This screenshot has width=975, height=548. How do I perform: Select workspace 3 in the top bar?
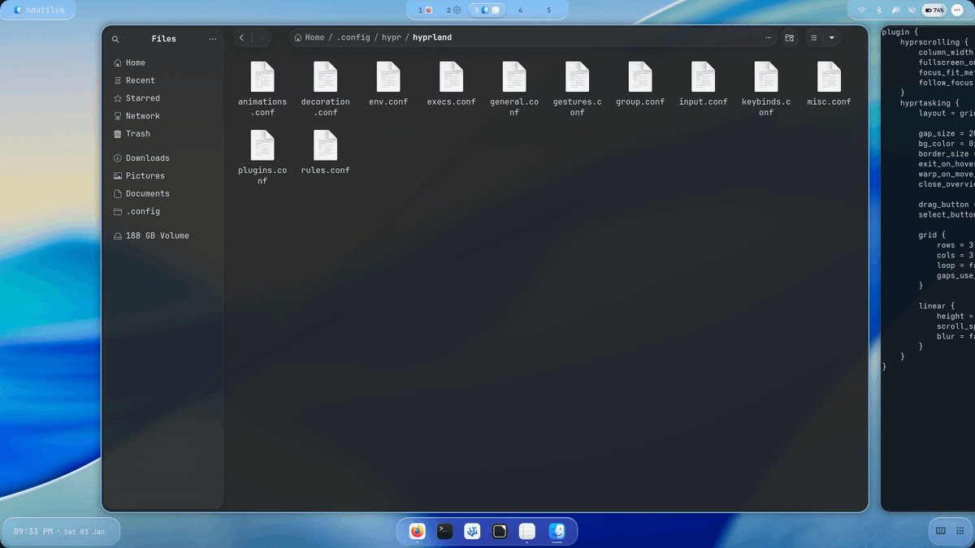[488, 11]
